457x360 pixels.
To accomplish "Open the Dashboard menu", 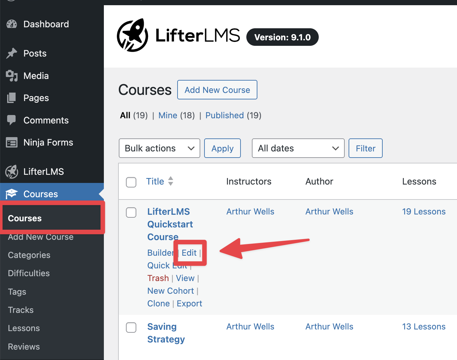I will [x=46, y=24].
